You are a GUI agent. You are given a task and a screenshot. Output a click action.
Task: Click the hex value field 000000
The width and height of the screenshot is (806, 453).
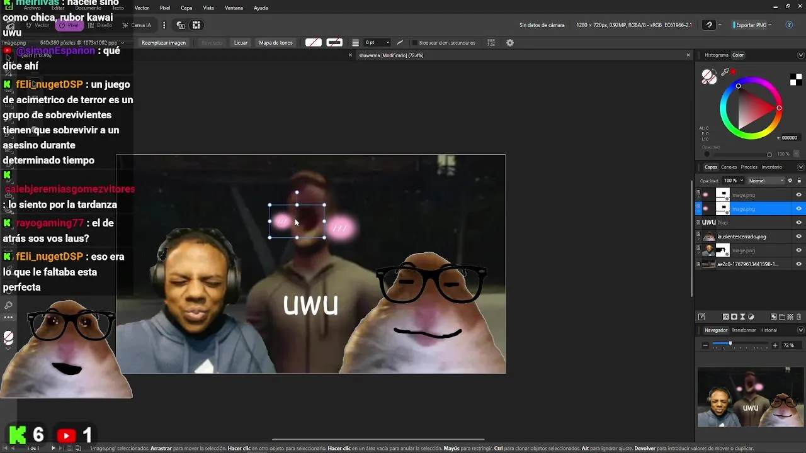(790, 138)
